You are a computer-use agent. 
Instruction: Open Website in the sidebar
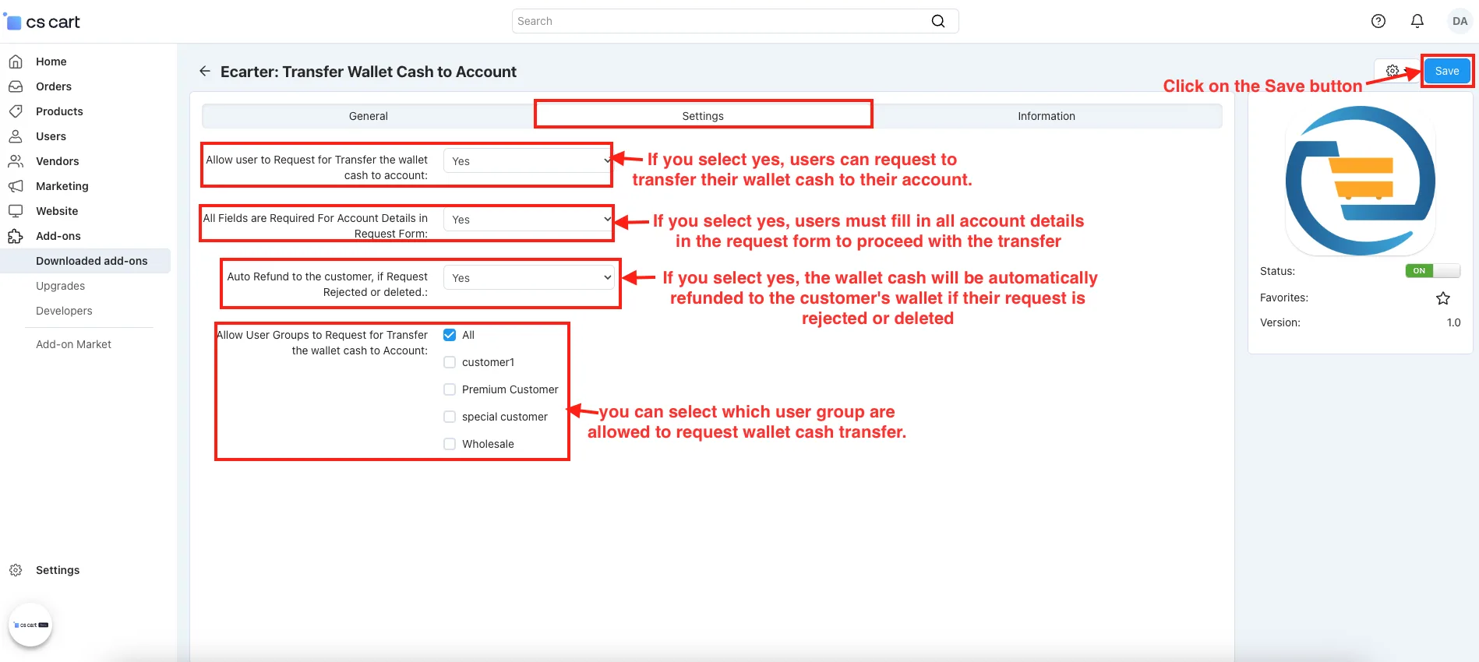57,211
